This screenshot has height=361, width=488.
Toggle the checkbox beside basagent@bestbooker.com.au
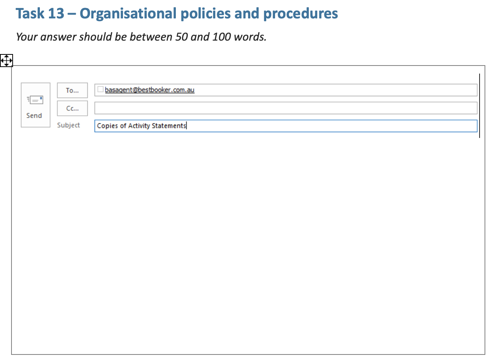[x=100, y=89]
